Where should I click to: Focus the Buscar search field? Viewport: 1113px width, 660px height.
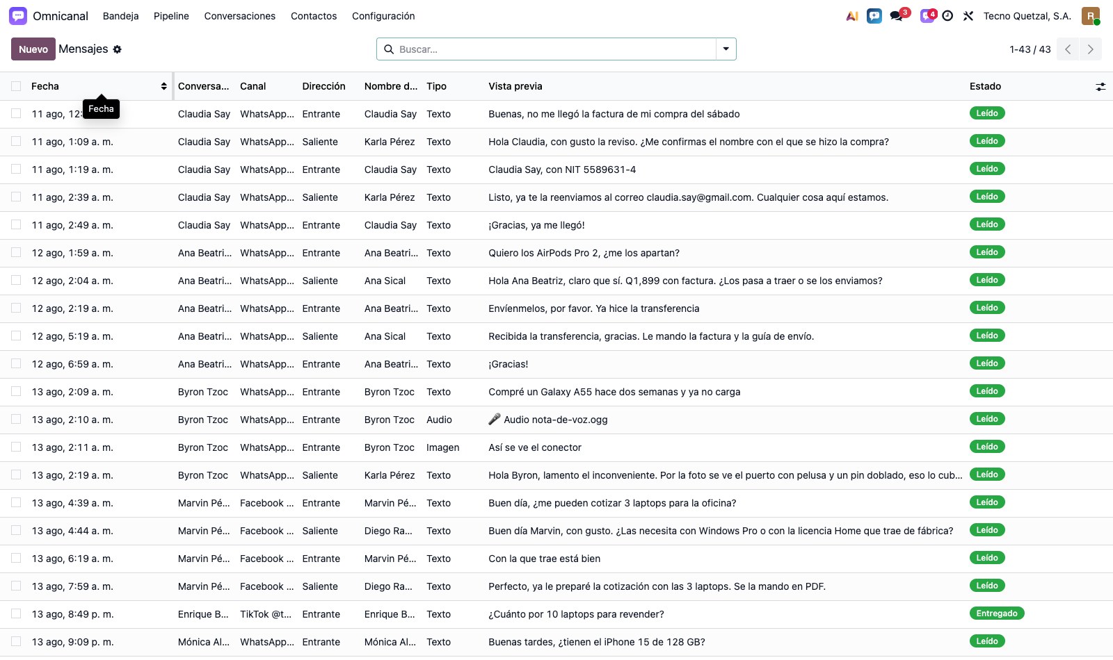(555, 49)
